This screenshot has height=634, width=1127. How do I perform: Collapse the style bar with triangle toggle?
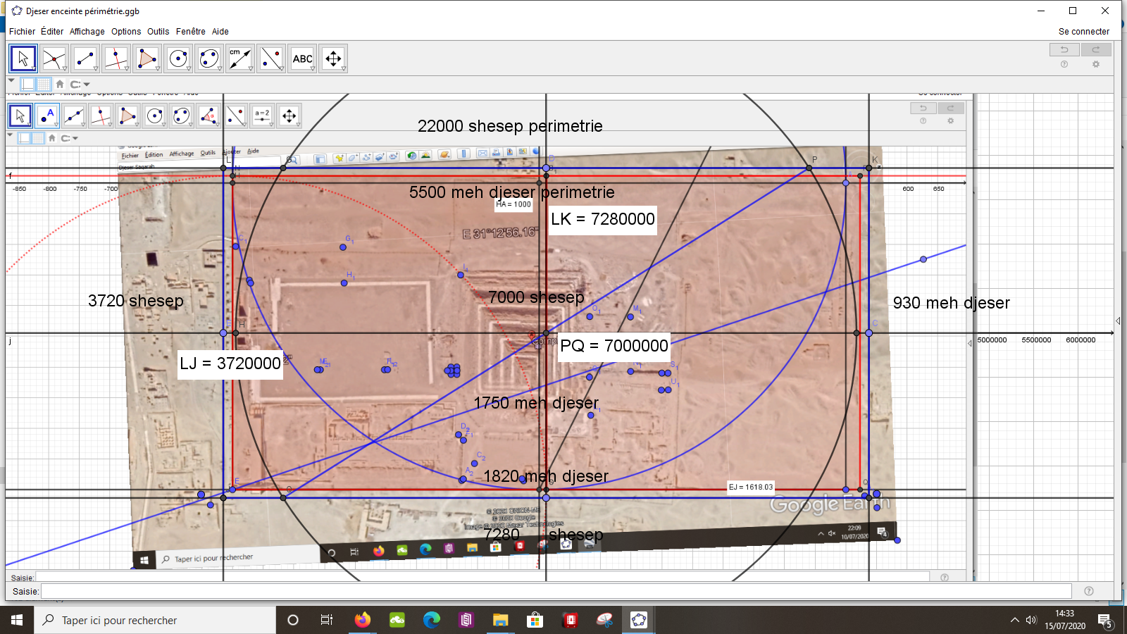[11, 81]
